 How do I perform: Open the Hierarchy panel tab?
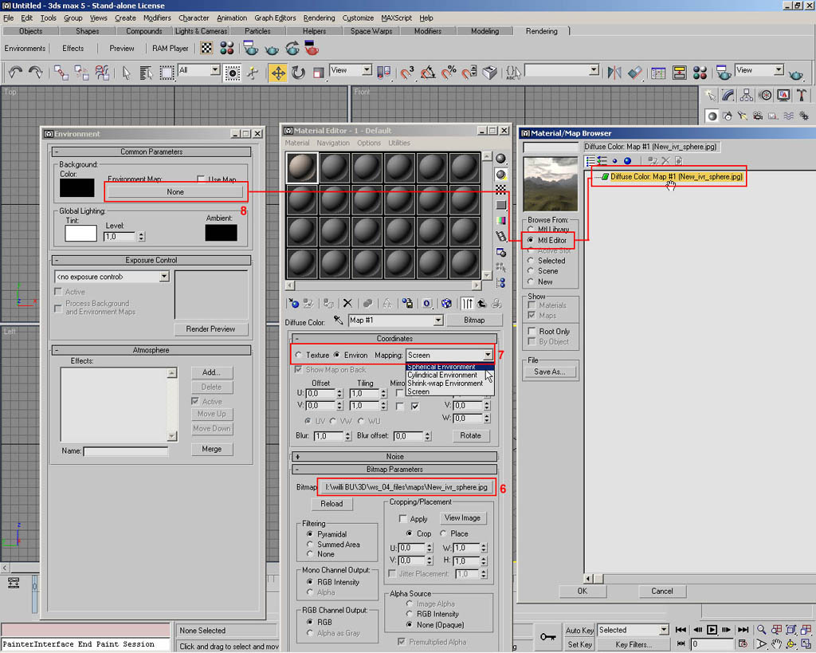pos(747,96)
